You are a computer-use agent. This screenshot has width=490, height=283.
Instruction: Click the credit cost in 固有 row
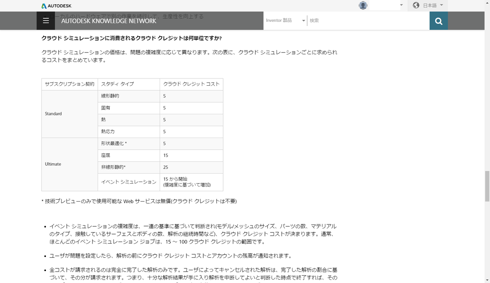191,108
